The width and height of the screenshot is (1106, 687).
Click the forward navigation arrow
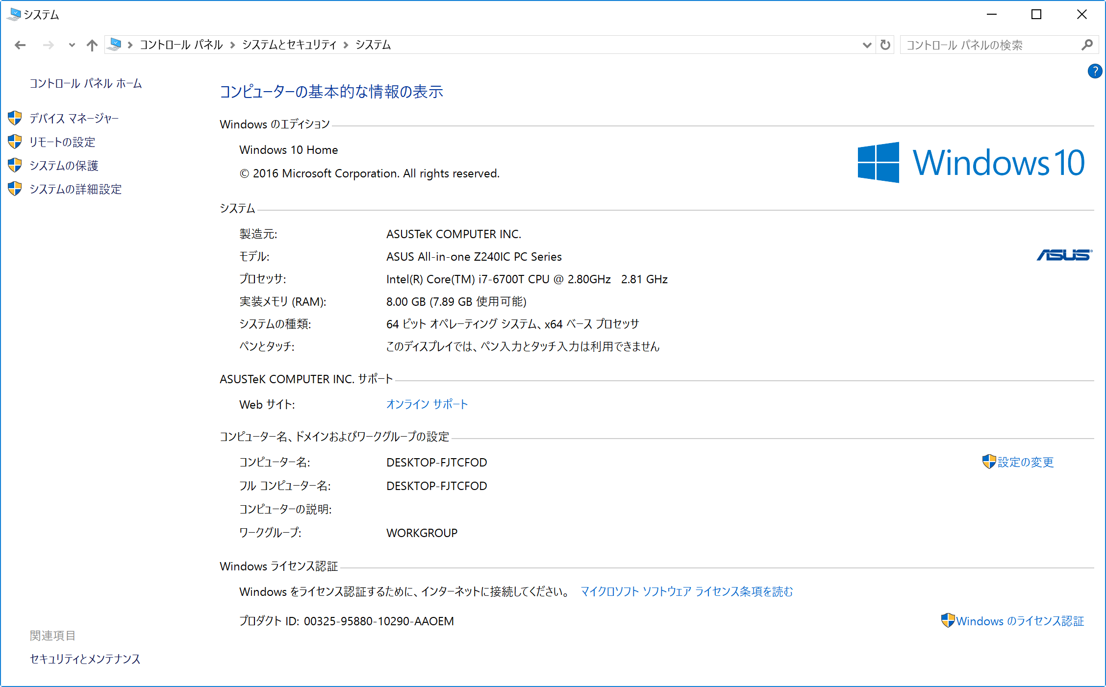(x=48, y=45)
